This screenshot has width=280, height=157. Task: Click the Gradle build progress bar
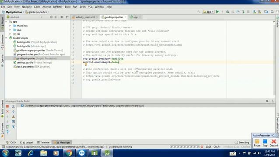click(185, 147)
